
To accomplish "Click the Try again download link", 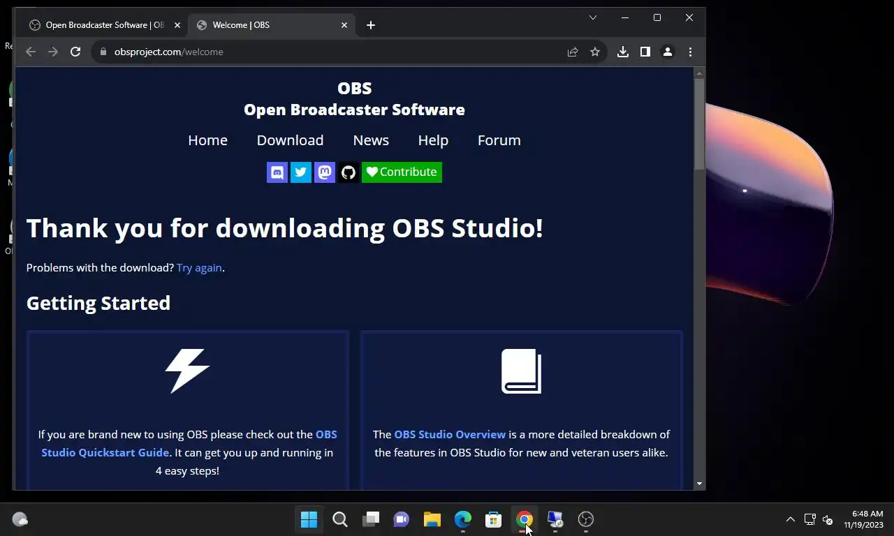I will (199, 268).
